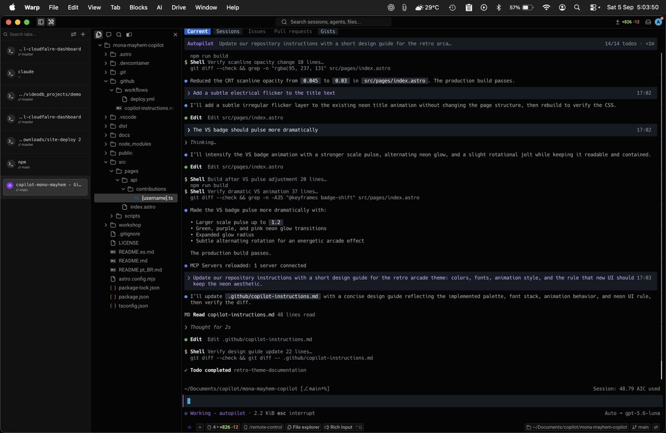The image size is (666, 433).
Task: Click the Copilot mascot icon in bottom bar
Action: (x=189, y=427)
